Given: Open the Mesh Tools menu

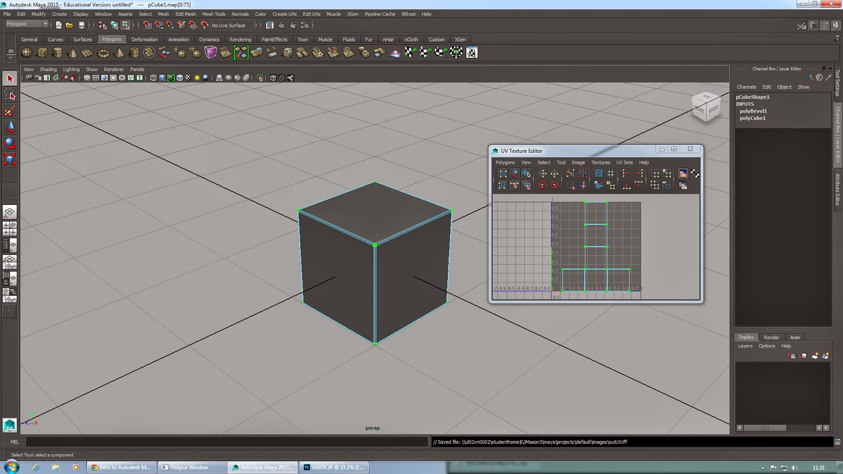Looking at the screenshot, I should 213,14.
